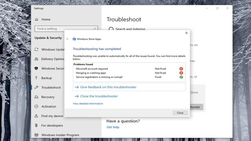The image size is (251, 141).
Task: Click the Activation checkmark circle icon
Action: pos(36,106)
